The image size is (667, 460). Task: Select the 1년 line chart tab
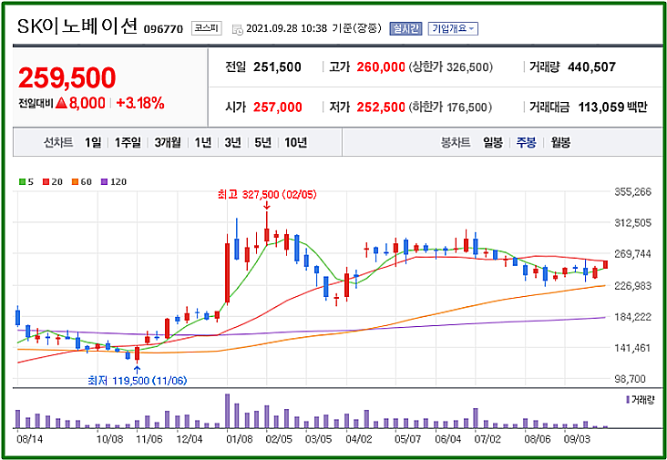tap(203, 142)
